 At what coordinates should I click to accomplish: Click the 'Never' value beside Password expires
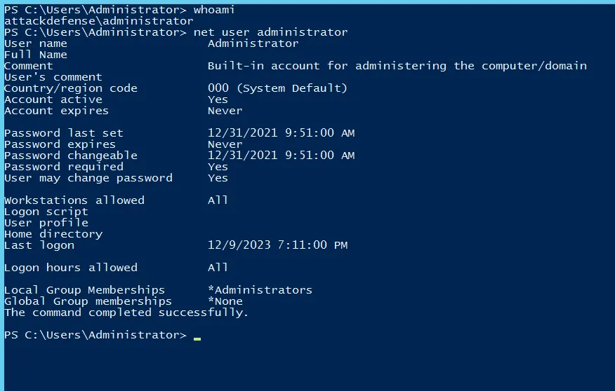pos(225,144)
